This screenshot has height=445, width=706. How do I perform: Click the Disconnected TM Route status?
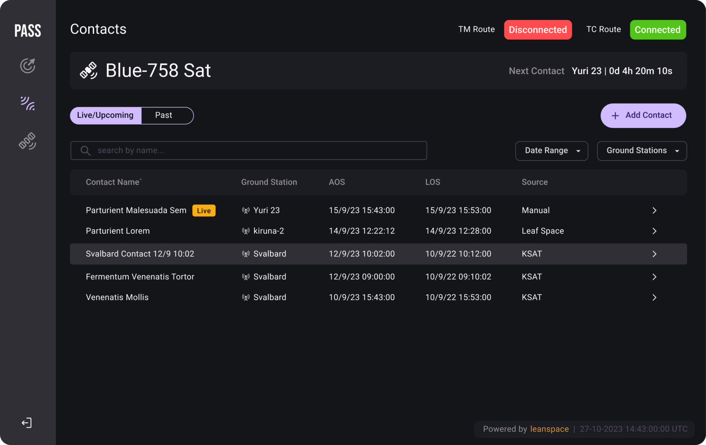pyautogui.click(x=538, y=30)
